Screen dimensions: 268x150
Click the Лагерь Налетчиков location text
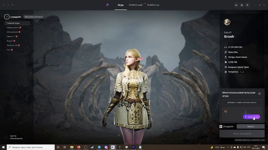coord(237,57)
